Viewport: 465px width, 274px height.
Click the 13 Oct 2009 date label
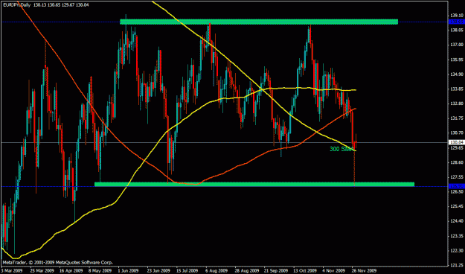click(x=305, y=271)
